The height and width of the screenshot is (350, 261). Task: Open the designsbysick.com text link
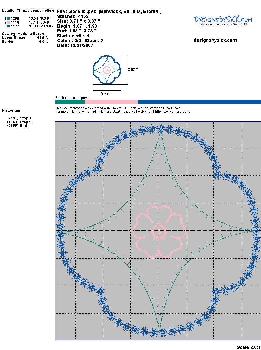click(x=215, y=40)
